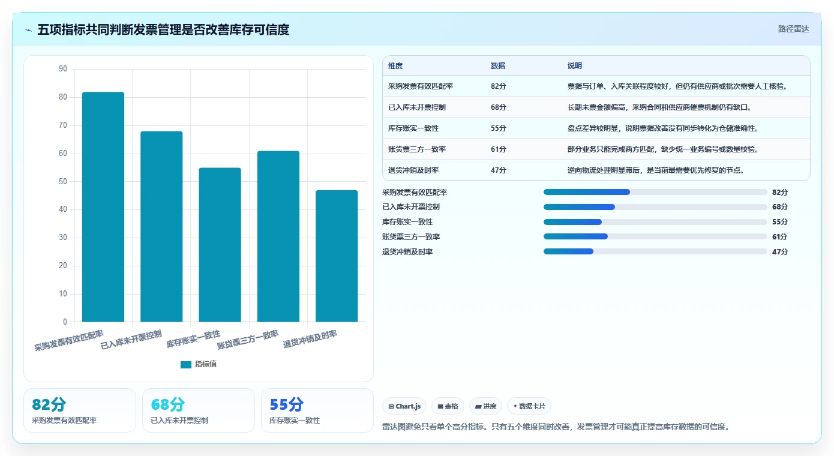Click the 库存账实一致性 55分 progress bar
Screen dimensions: 834x456
pyautogui.click(x=655, y=222)
